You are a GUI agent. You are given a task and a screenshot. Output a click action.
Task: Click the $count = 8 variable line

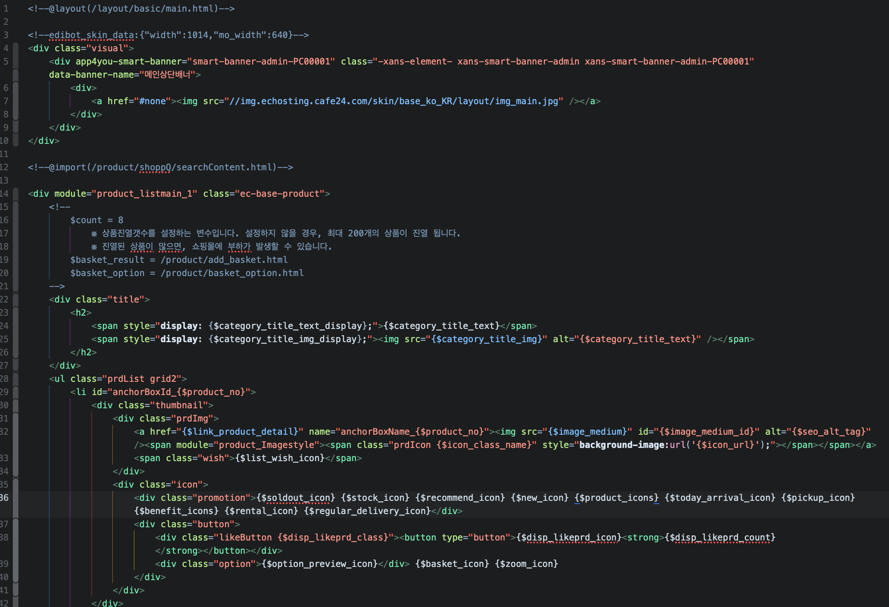pos(97,220)
